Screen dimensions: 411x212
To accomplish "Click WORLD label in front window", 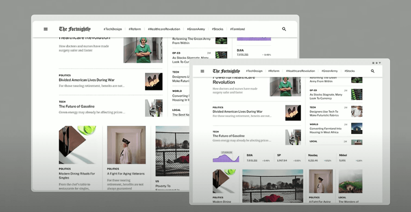I will coord(314,124).
